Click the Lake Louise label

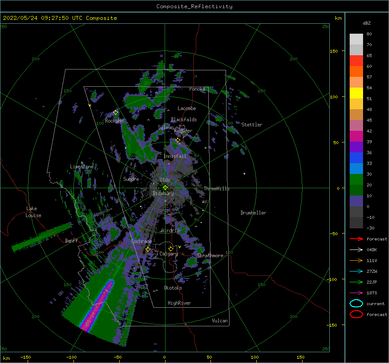[33, 212]
